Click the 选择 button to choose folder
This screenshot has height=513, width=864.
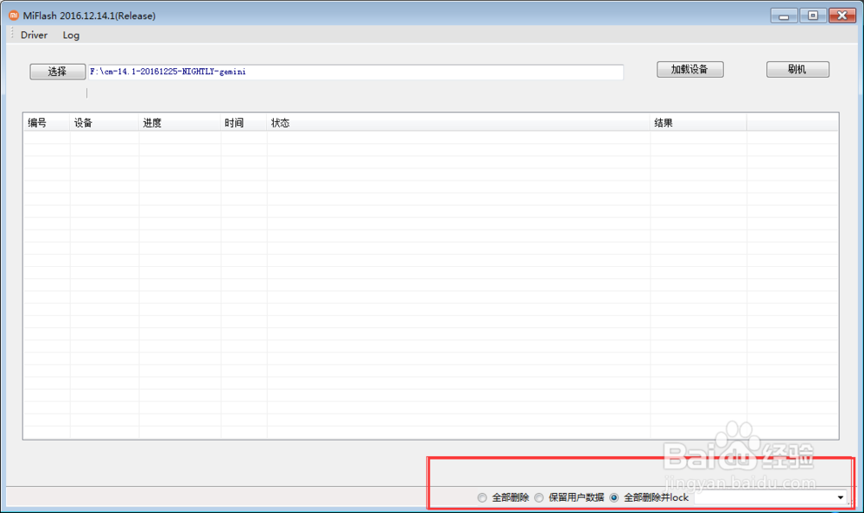point(57,72)
